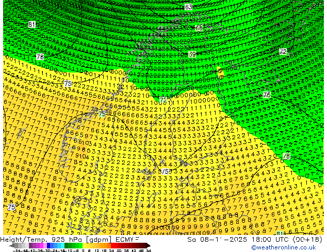This screenshot has height=252, width=327.
Task: Click the dark green legend swatch near -18
Action: [x=67, y=246]
